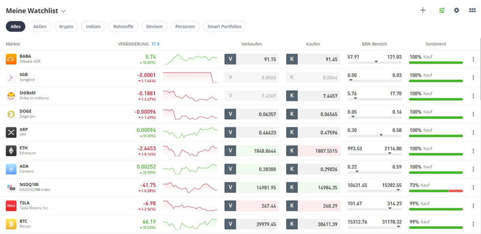Sell NSDQ100 at 14981.95
Image resolution: width=481 pixels, height=234 pixels.
click(252, 187)
